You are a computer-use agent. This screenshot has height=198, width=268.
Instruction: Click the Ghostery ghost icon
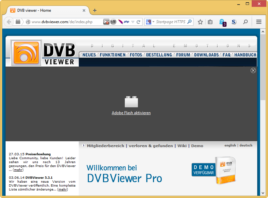pyautogui.click(x=223, y=22)
